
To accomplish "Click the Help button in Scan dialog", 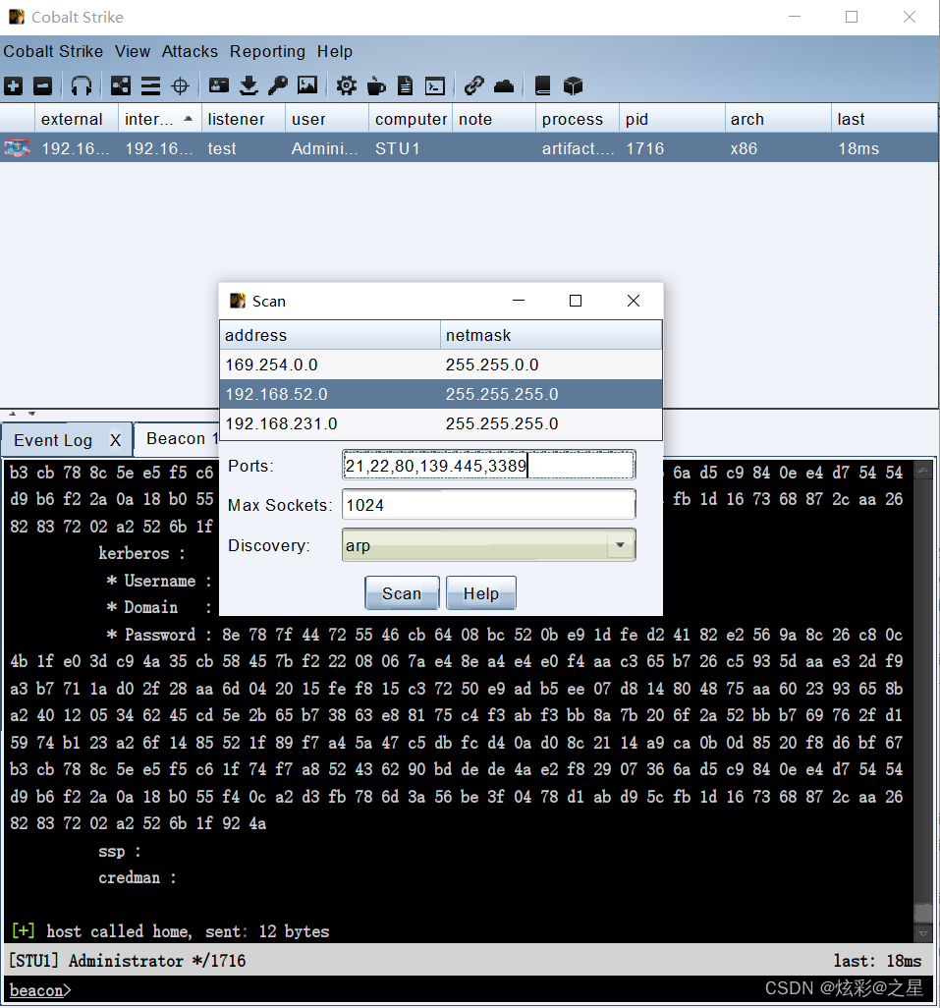I will tap(481, 593).
